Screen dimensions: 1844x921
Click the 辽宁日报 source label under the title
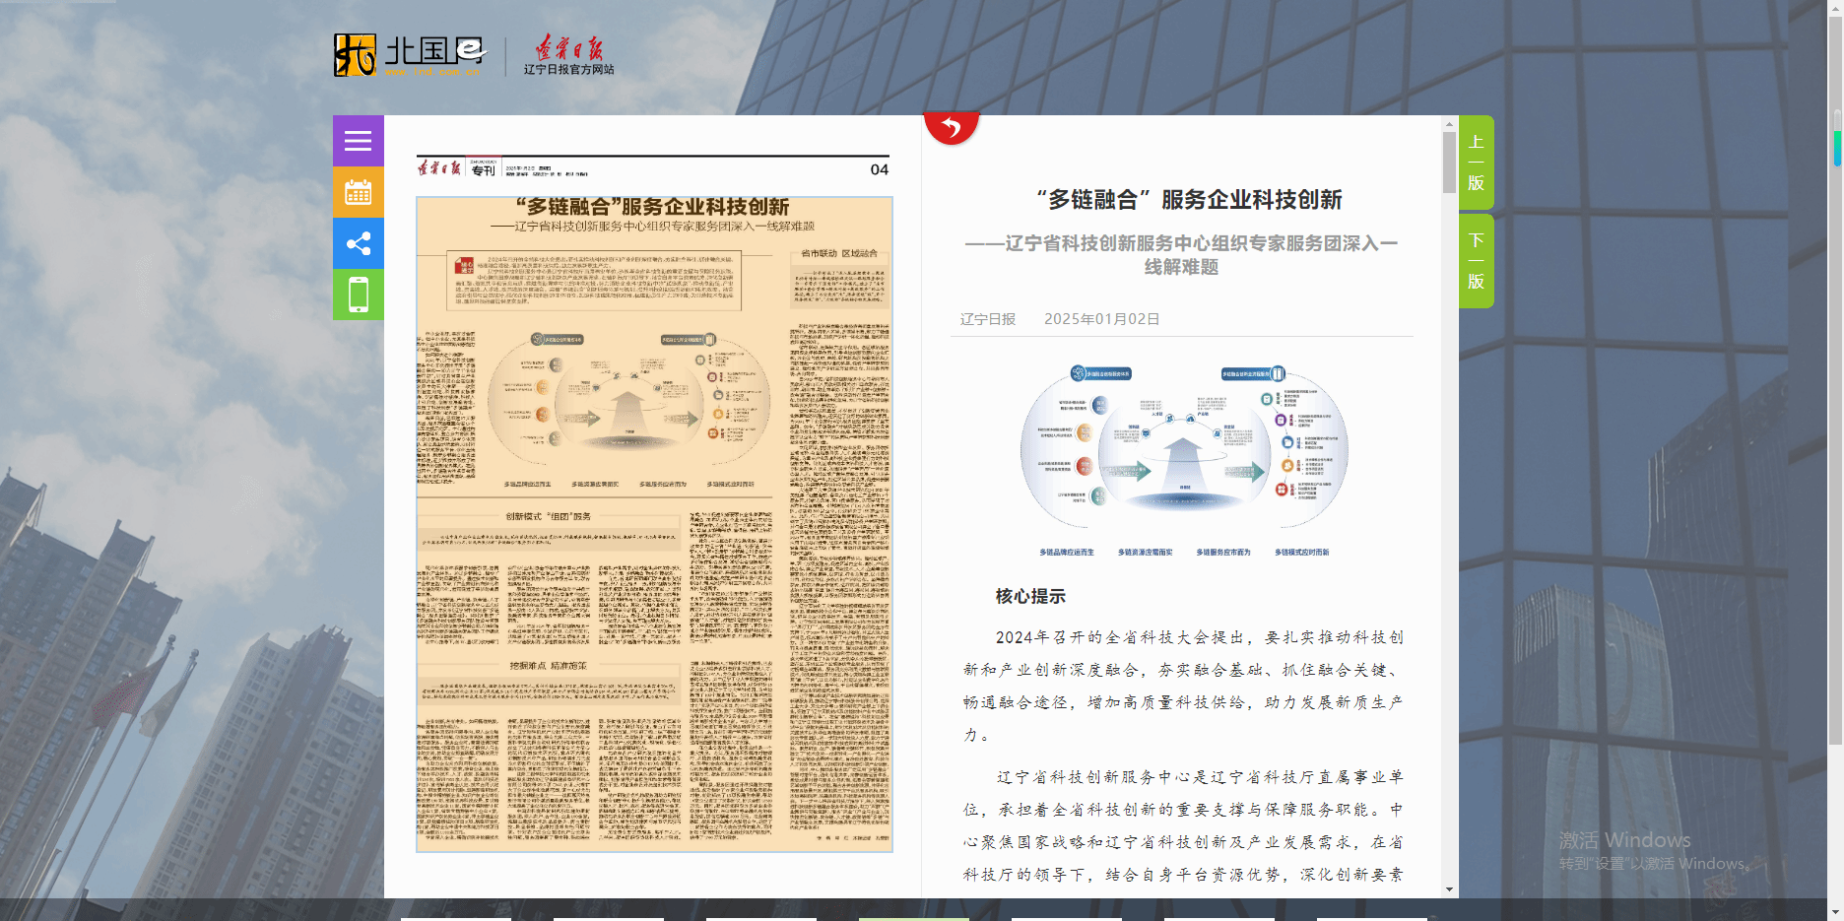pos(987,319)
